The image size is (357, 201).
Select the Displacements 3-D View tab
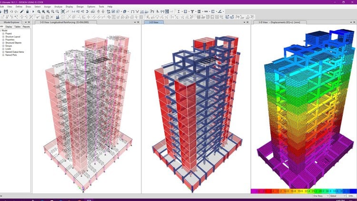tap(275, 22)
